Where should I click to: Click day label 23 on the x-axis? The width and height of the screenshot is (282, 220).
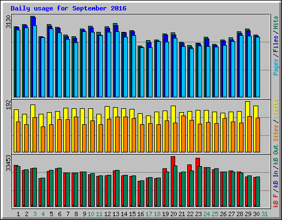click(x=198, y=214)
